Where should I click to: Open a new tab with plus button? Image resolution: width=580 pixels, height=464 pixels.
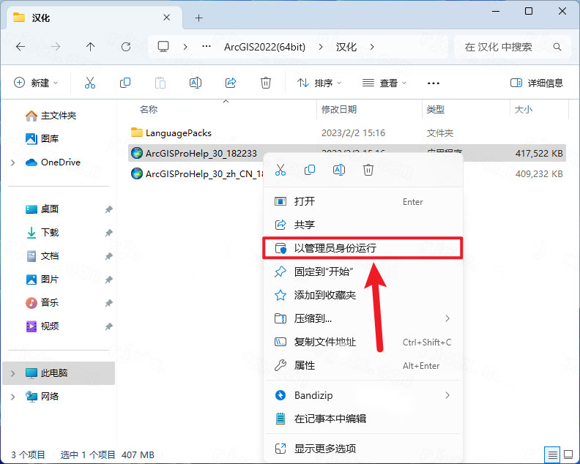198,18
